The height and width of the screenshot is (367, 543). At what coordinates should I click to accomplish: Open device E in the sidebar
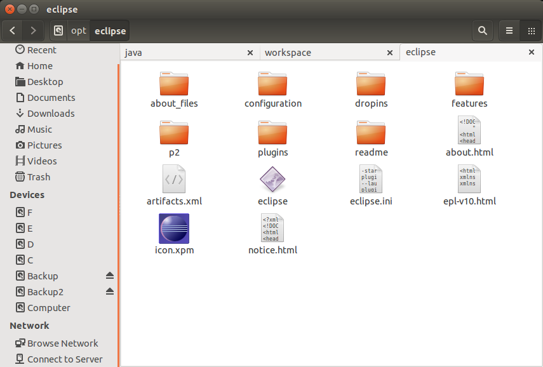(60, 229)
